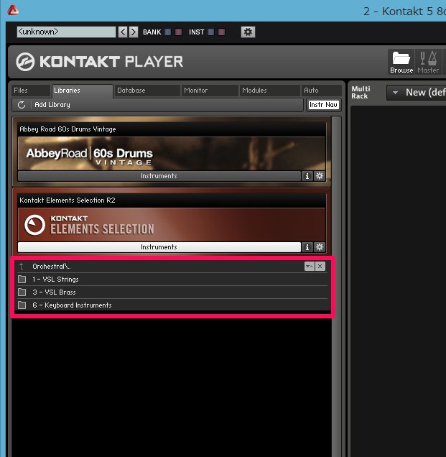Close the Orchestral folder browser
This screenshot has width=446, height=457.
click(320, 266)
